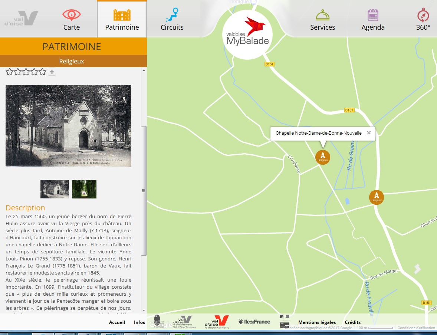Open Mentions légales link
The width and height of the screenshot is (437, 335).
pos(317,322)
